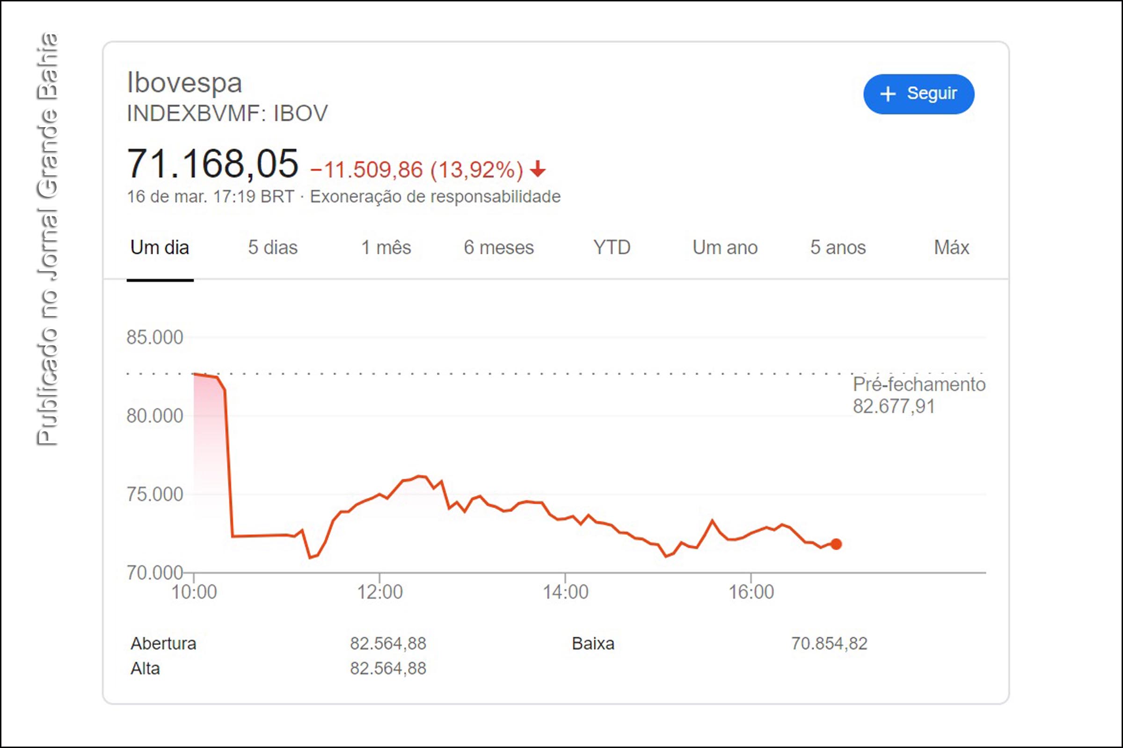This screenshot has height=748, width=1123.
Task: Click the Seguir button to follow Ibovespa
Action: (919, 94)
